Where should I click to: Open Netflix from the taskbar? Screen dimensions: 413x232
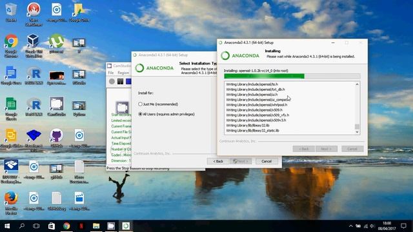tap(81, 226)
